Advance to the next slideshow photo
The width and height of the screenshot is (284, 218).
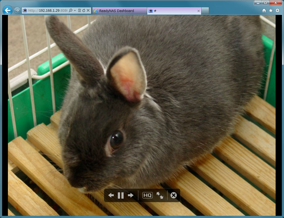tap(131, 195)
